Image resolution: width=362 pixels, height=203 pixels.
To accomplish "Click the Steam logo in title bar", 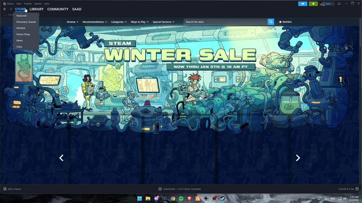I will pyautogui.click(x=4, y=4).
